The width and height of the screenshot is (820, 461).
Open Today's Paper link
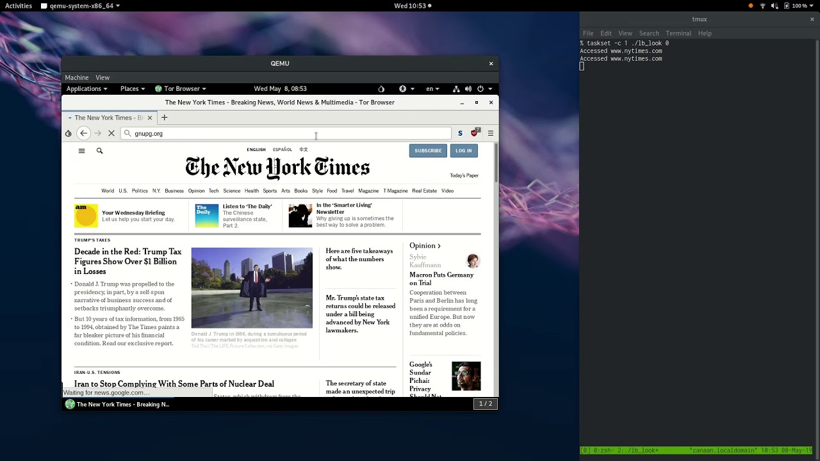click(x=464, y=175)
